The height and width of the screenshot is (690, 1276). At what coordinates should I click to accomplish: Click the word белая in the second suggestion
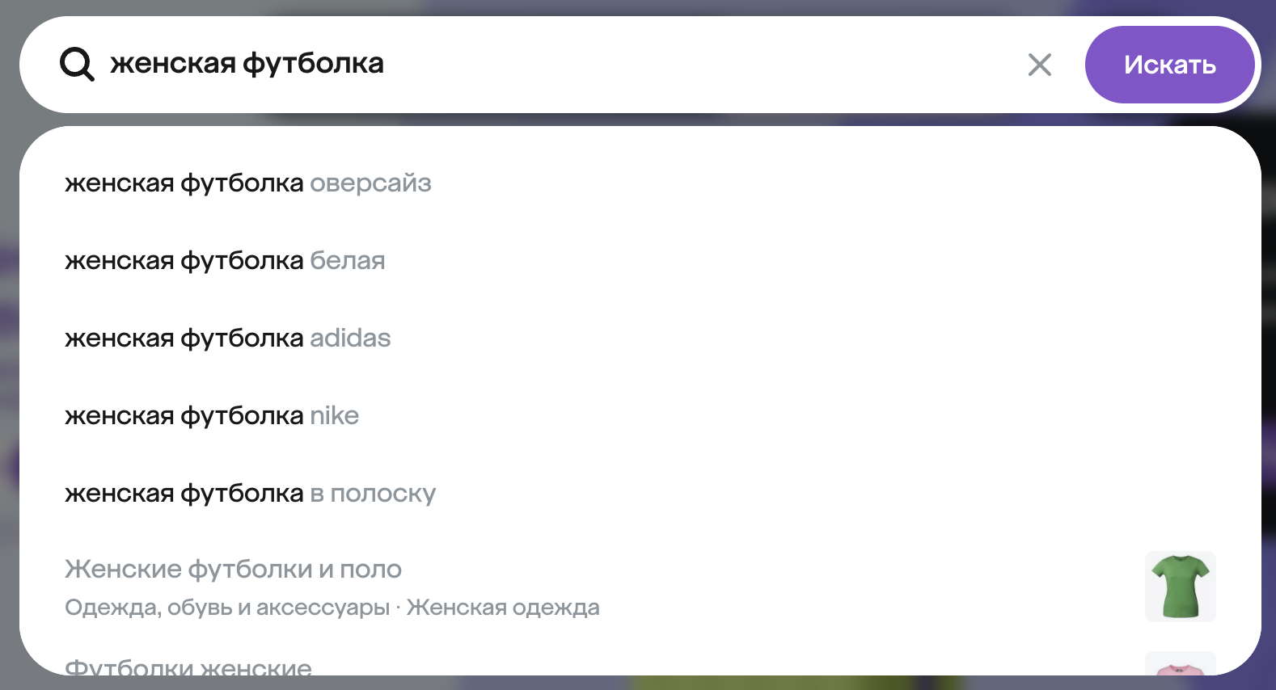[348, 261]
